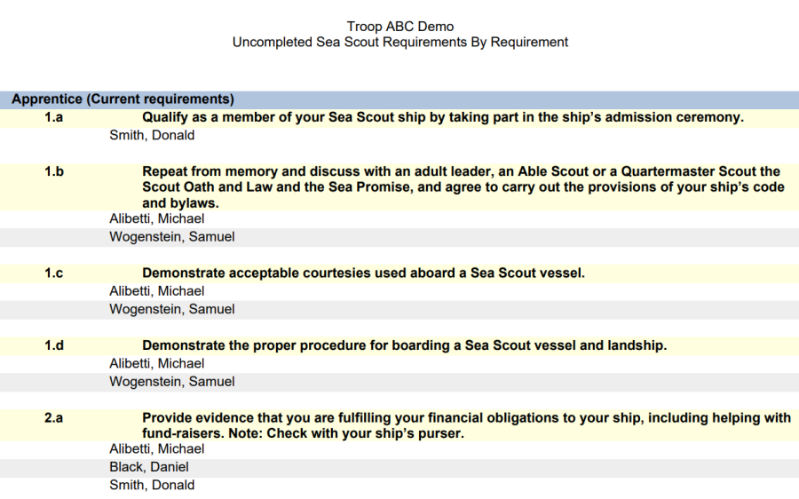Screen dimensions: 799x499
Task: Select Smith, Donald under requirement 2.a
Action: (x=152, y=486)
